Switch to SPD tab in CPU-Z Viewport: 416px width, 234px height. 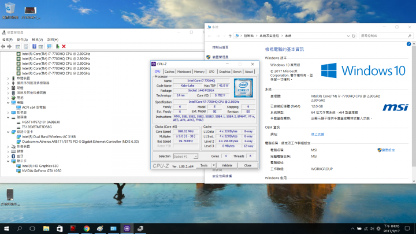(211, 72)
